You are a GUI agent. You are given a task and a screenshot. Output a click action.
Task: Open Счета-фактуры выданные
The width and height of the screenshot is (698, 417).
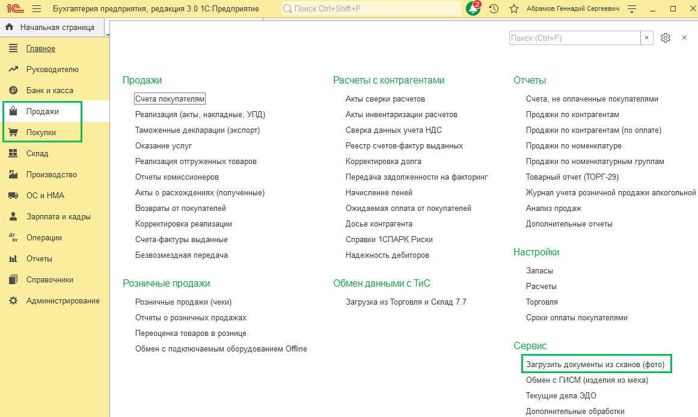(182, 239)
